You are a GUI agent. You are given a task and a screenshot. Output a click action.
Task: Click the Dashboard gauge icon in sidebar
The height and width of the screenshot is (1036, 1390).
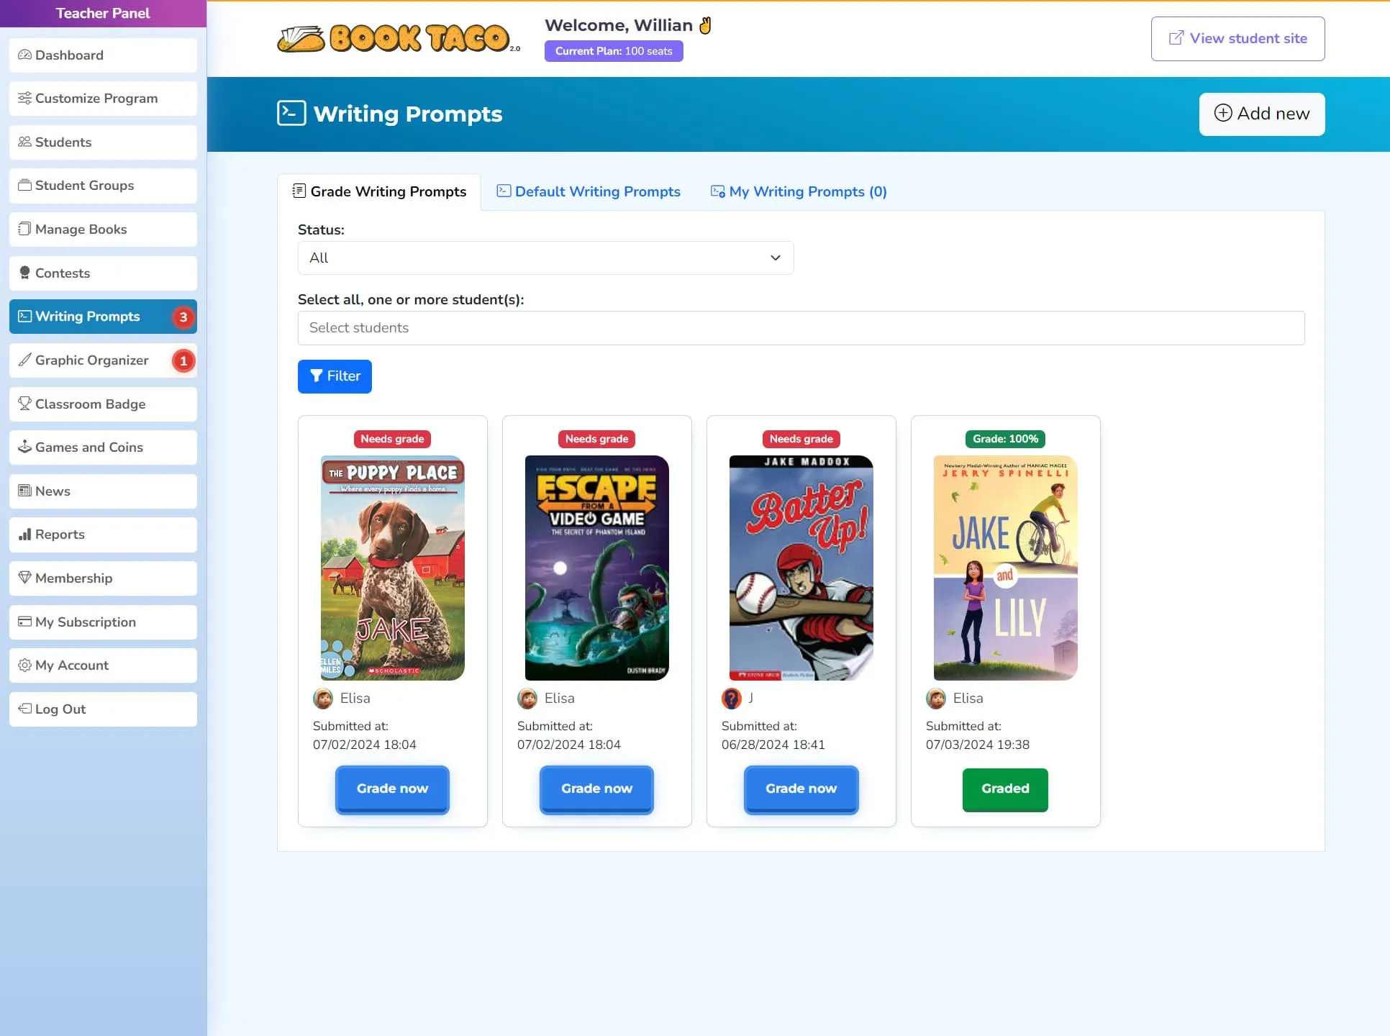[x=24, y=55]
